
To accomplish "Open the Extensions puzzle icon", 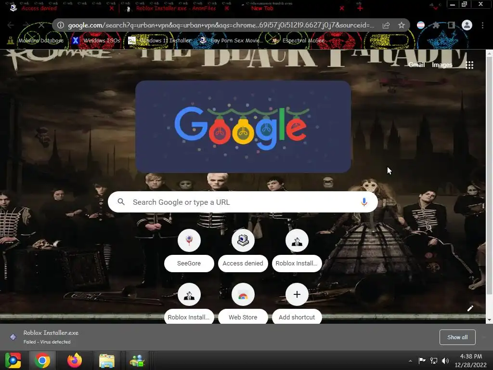I will coord(436,25).
